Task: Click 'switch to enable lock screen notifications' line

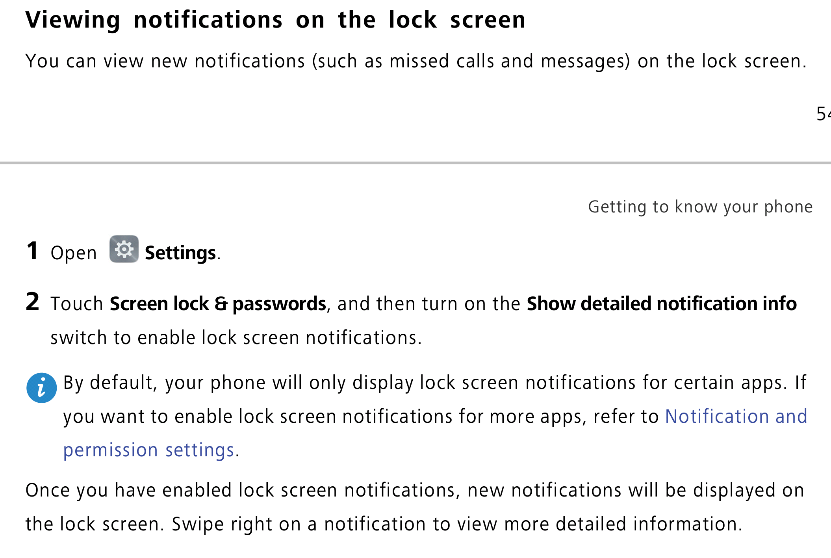Action: 236,338
